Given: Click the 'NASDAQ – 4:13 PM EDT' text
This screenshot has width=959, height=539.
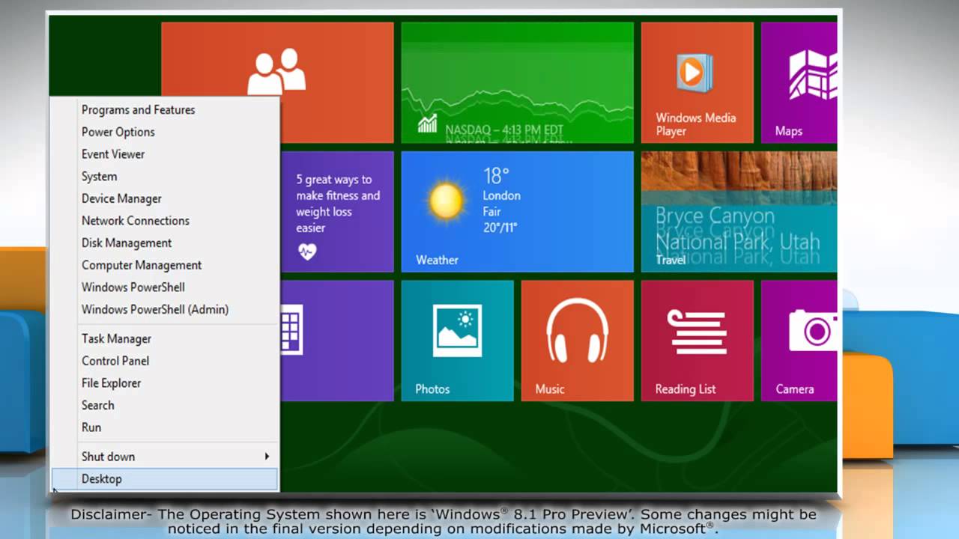Looking at the screenshot, I should 503,130.
